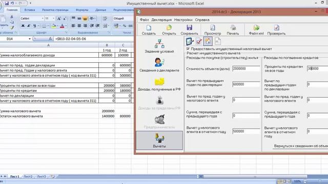Open Доходы, полученные в РФ section
Image resolution: width=328 pixels, height=184 pixels.
159,84
